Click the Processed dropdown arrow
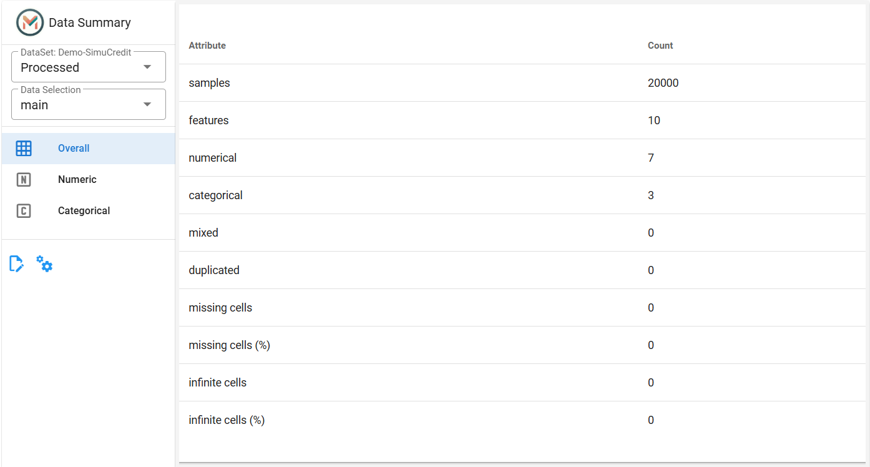 pos(147,67)
